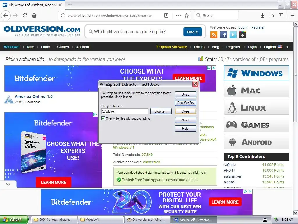Click Close button in WinZip dialog

coord(185,111)
